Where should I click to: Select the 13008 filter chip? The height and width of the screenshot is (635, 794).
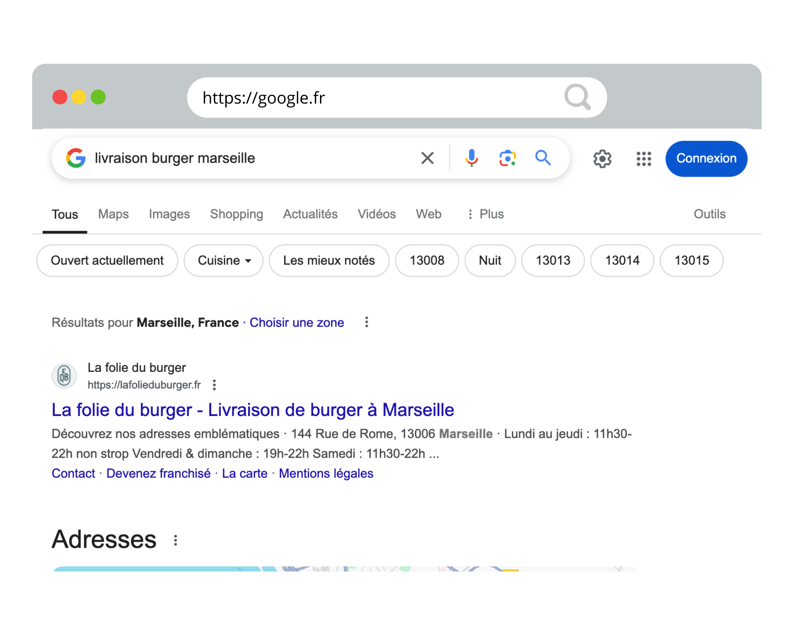tap(427, 260)
